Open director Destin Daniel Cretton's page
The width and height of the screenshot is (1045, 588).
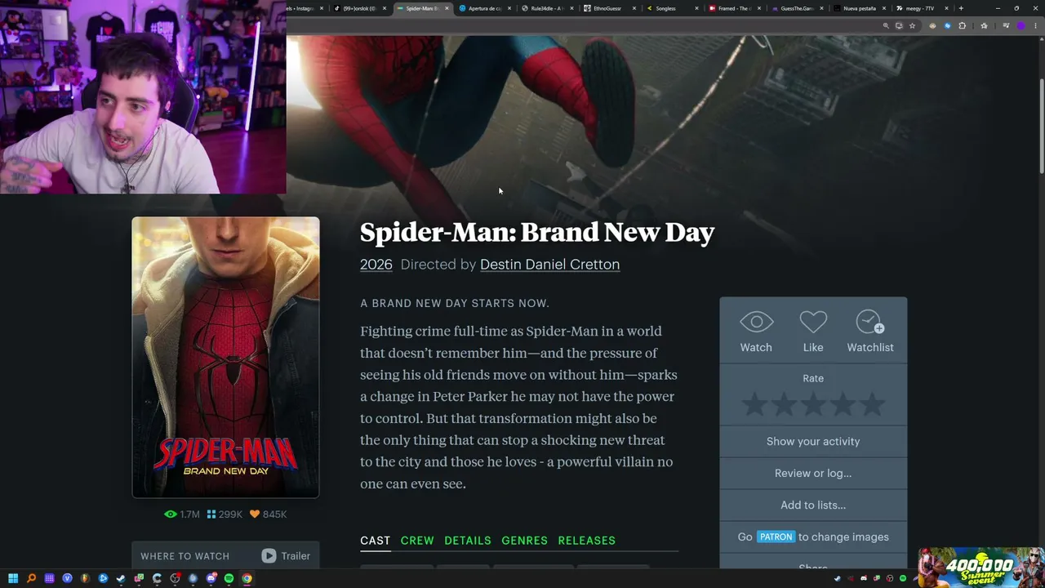tap(549, 265)
